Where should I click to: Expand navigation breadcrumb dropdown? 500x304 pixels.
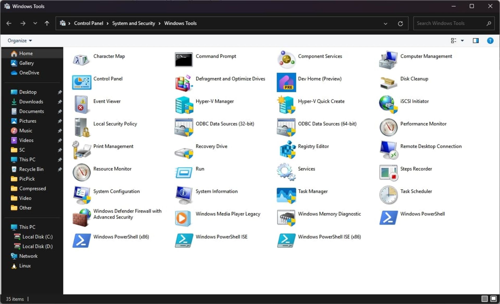coord(385,23)
